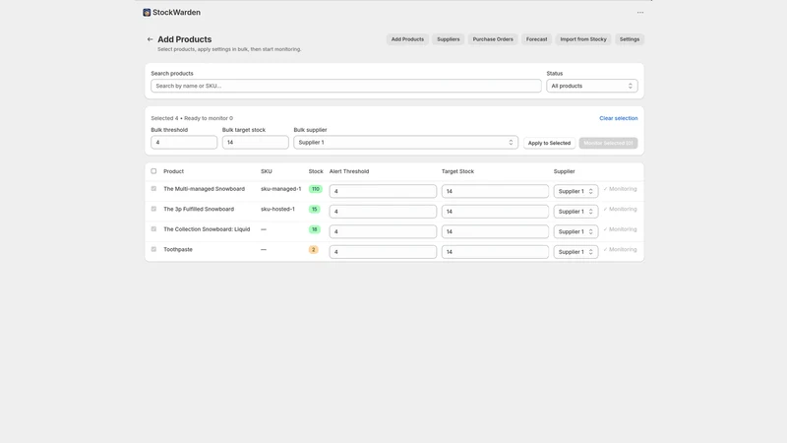Focus the Search by name or SKU field
The width and height of the screenshot is (787, 443).
tap(346, 86)
